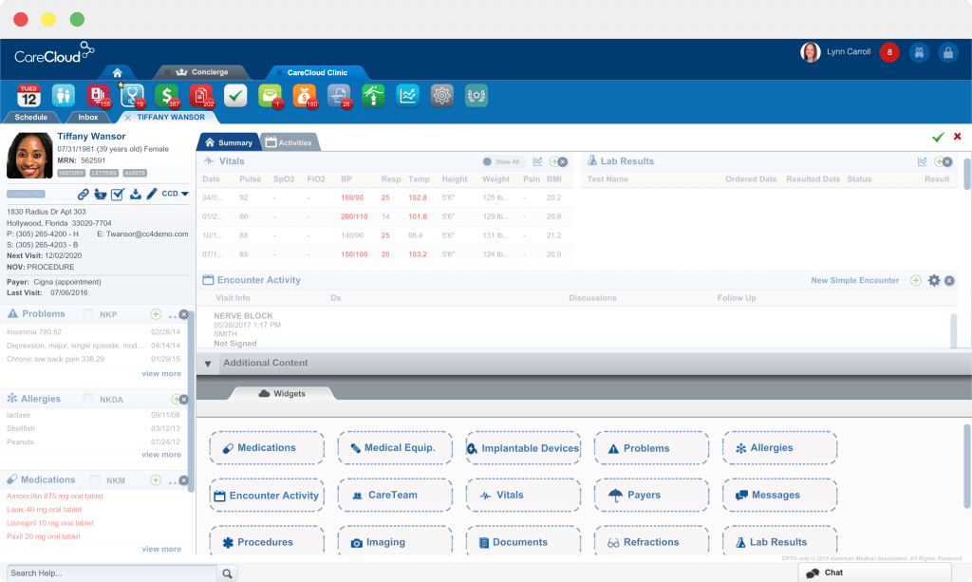
Task: Open the billing dollar sign icon
Action: point(166,95)
